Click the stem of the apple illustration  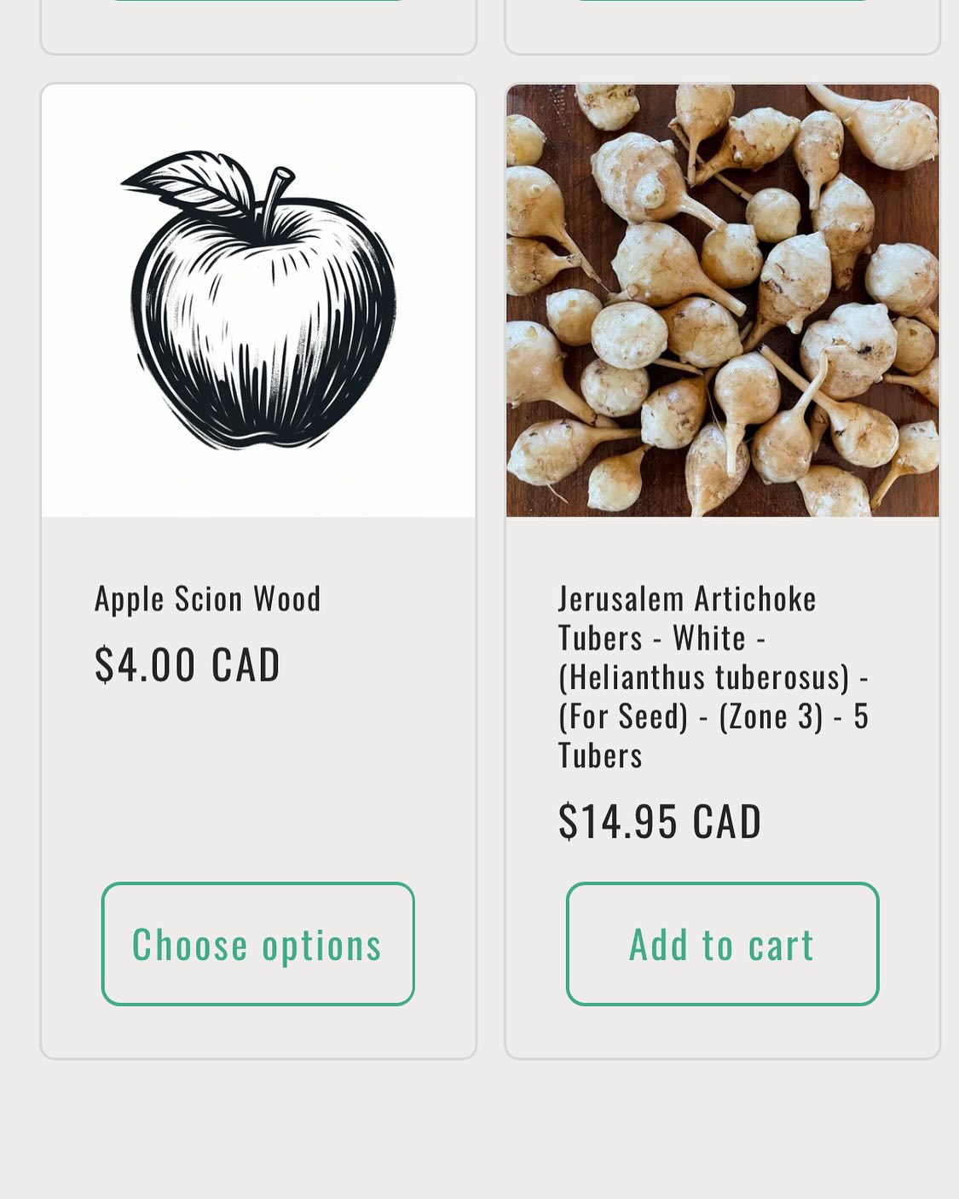pos(276,193)
